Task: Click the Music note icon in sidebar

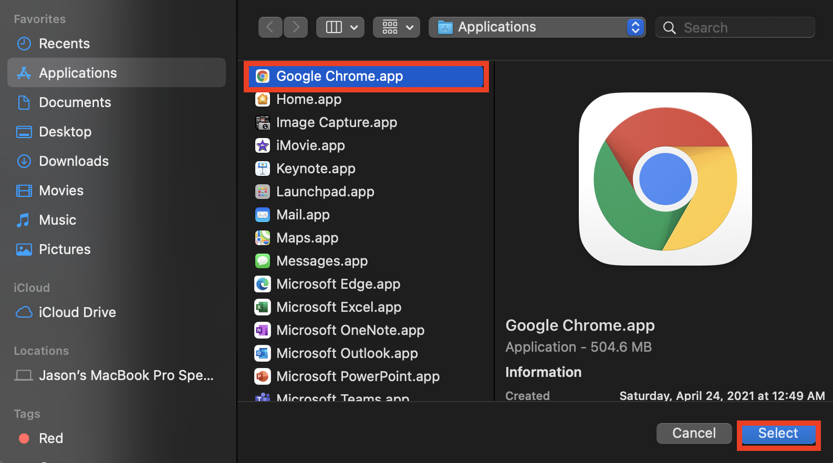Action: click(x=23, y=220)
